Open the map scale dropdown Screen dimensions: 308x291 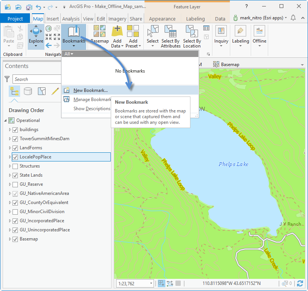click(x=151, y=283)
